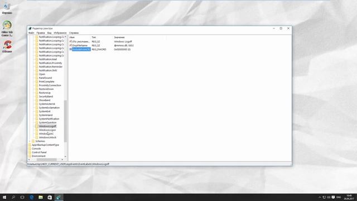This screenshot has height=201, width=357.
Task: Launch Microsoft Edge from the taskbar
Action: [32, 197]
